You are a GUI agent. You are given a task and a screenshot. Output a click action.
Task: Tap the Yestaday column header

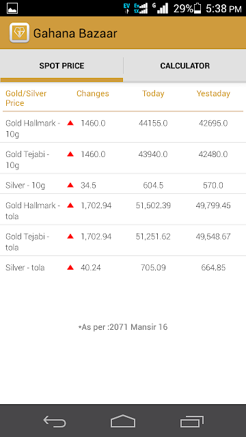[213, 94]
